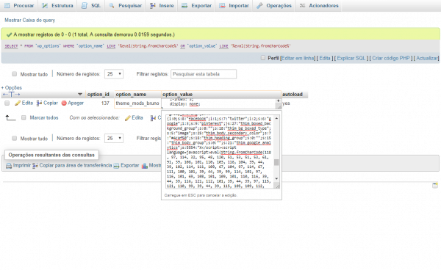Viewport: 441px width, 270px height.
Task: Open the SQL tab
Action: [x=91, y=6]
